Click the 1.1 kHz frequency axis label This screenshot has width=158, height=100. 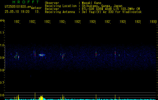coord(2,32)
